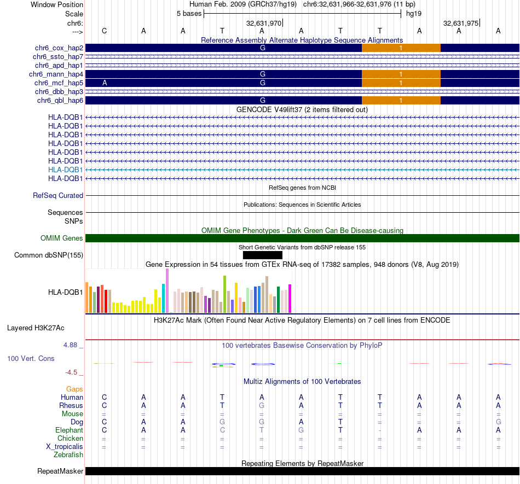Open chr6_mcf_hap5 haplotype label
Image resolution: width=520 pixels, height=484 pixels.
[59, 83]
